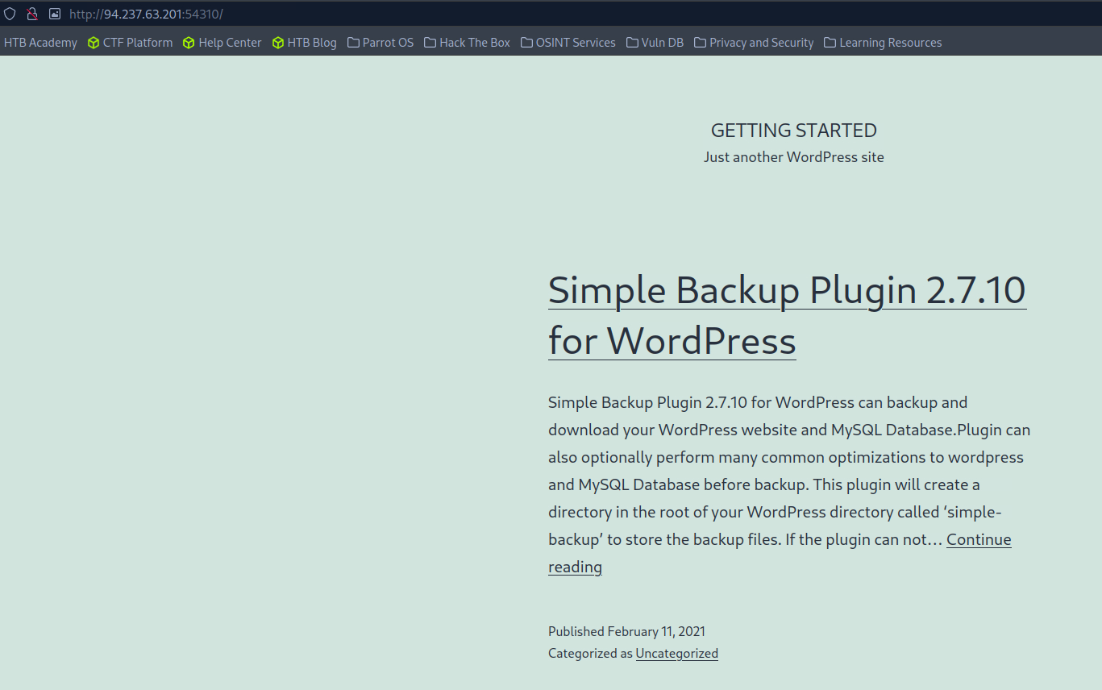The width and height of the screenshot is (1102, 690).
Task: Click the Help Center cube icon
Action: point(189,43)
